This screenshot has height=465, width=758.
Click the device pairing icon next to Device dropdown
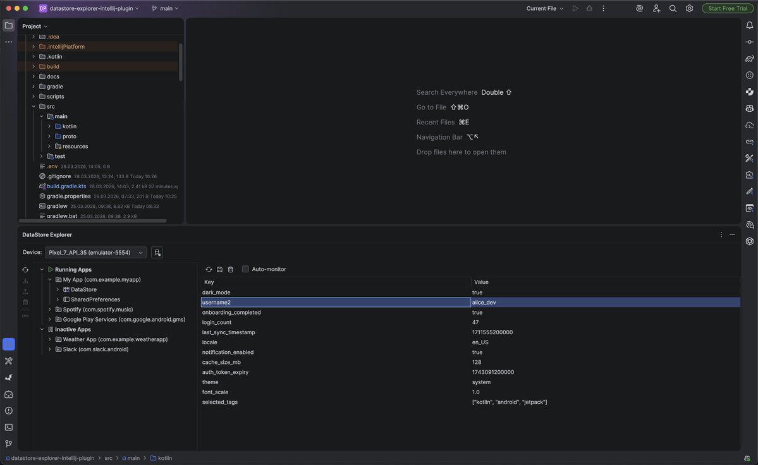point(157,253)
